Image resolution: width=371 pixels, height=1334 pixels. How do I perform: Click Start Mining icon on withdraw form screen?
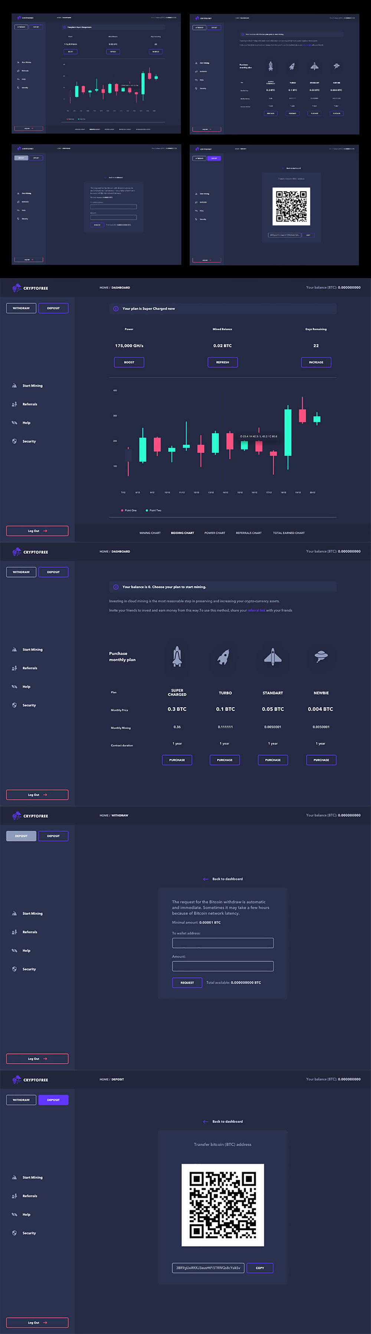click(14, 914)
